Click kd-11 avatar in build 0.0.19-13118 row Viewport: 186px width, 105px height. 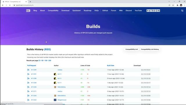click(55, 78)
